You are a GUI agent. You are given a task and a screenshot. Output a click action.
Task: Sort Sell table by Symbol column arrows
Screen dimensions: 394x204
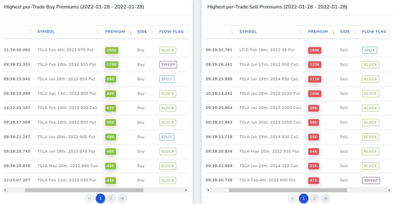click(x=301, y=32)
